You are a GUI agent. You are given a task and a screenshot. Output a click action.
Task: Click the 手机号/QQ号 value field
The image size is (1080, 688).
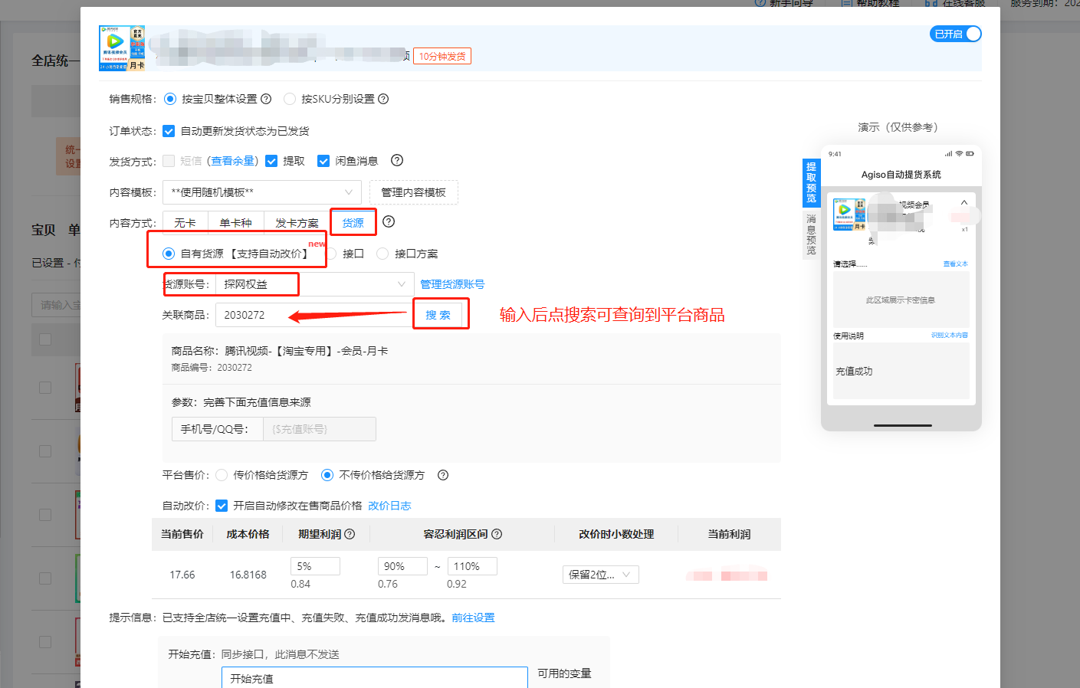coord(320,429)
